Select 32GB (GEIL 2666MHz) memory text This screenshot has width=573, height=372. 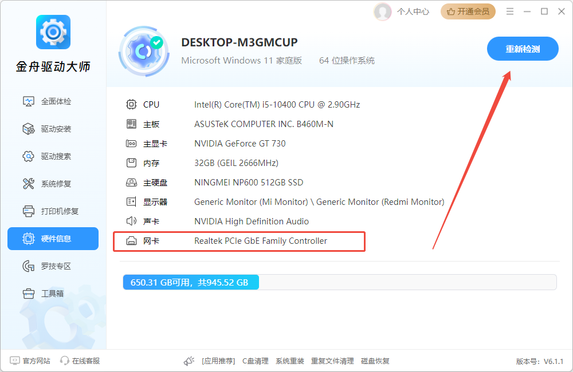pyautogui.click(x=236, y=163)
